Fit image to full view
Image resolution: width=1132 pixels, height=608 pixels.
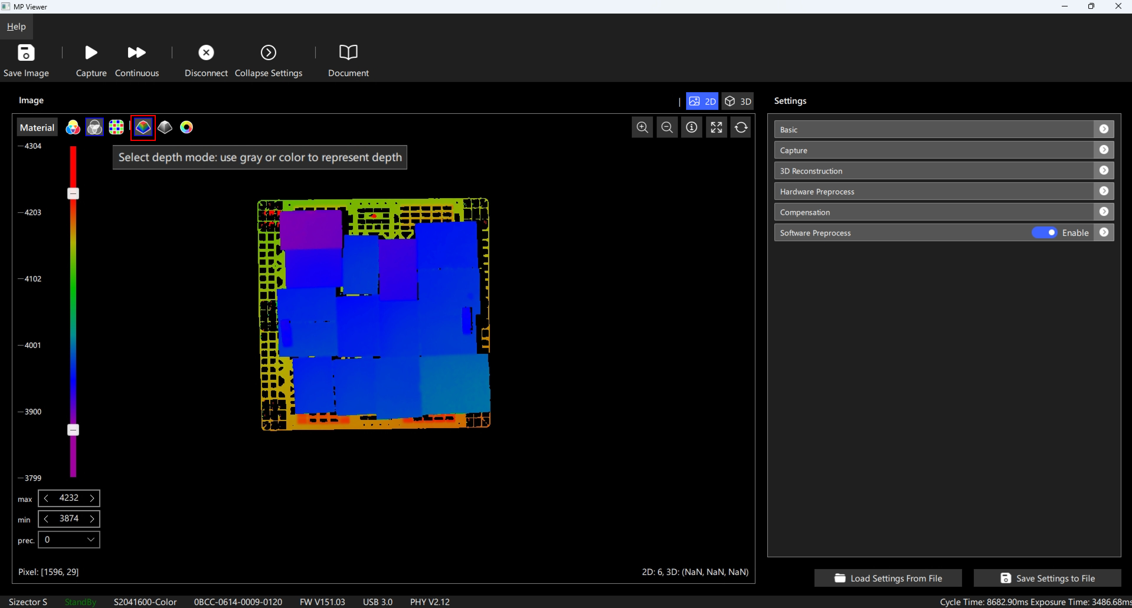[x=716, y=127]
